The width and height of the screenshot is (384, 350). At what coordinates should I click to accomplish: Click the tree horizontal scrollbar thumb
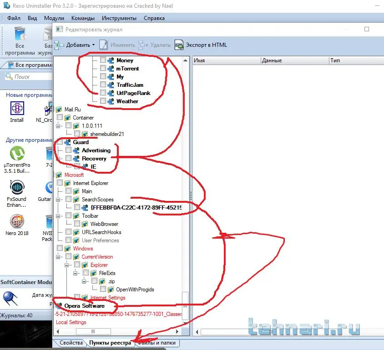93,332
